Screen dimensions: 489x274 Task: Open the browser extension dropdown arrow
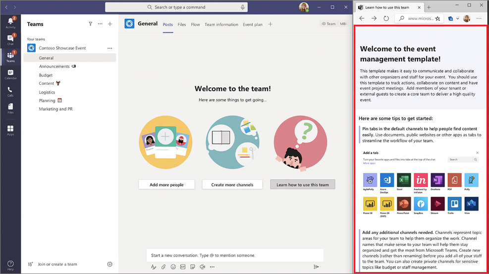pos(457,19)
